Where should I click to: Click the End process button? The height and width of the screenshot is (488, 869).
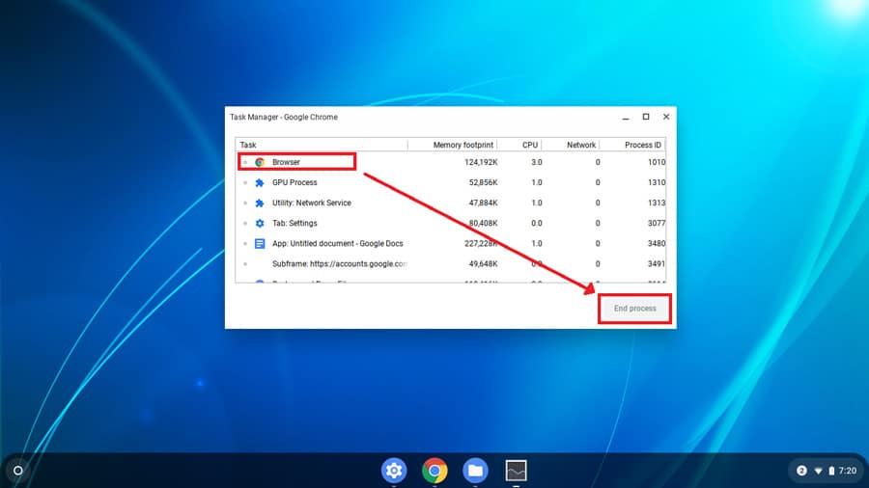[634, 309]
